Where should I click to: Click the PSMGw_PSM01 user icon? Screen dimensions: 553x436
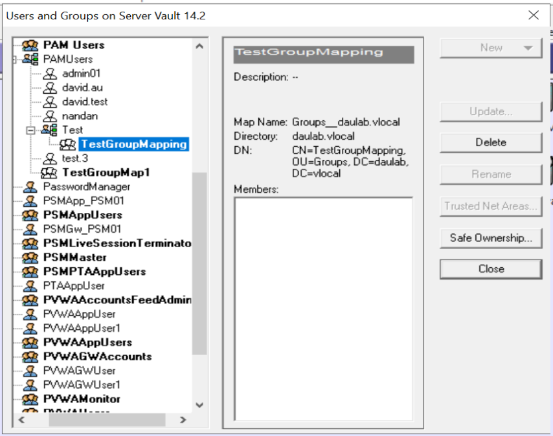click(30, 229)
